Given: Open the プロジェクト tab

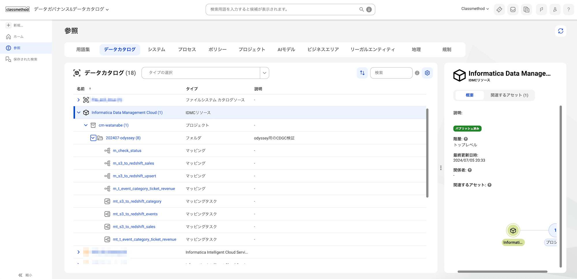Looking at the screenshot, I should coord(252,50).
